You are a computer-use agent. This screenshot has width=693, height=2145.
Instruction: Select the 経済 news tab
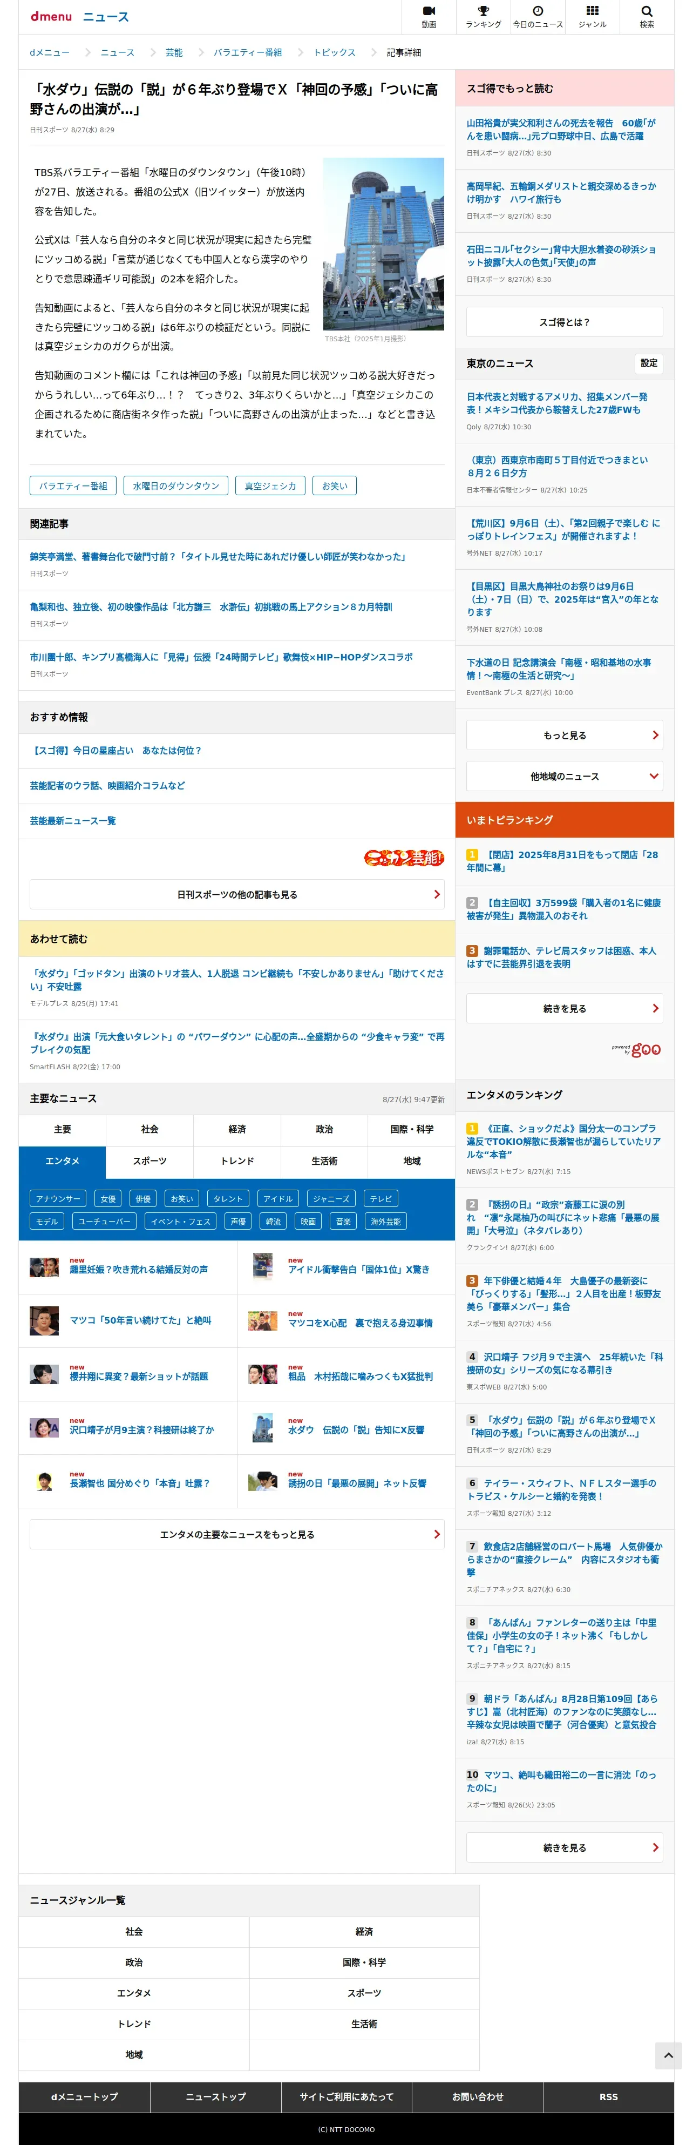(x=237, y=1129)
